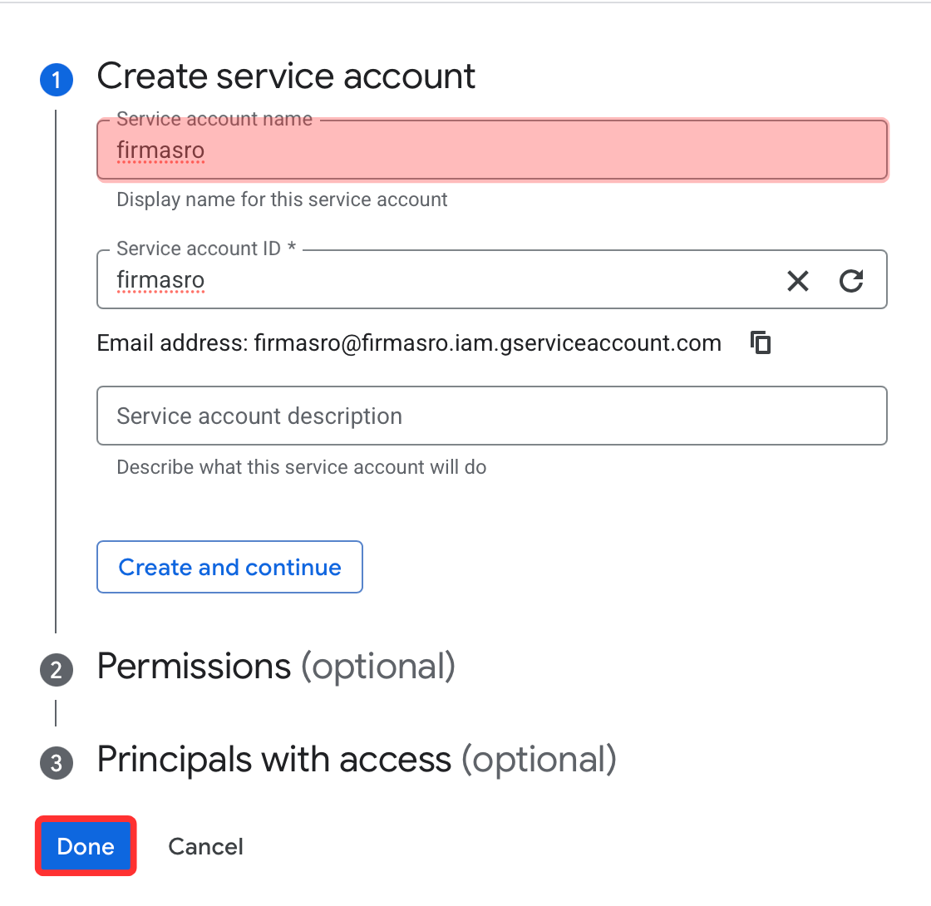This screenshot has height=906, width=931.
Task: Focus the Service account name field
Action: [492, 150]
